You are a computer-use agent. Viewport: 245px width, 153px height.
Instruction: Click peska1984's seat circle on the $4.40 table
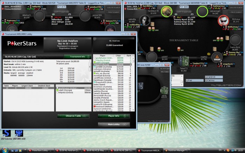tap(85, 16)
